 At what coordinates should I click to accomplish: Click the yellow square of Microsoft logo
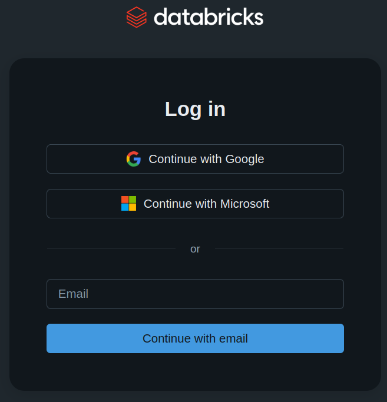[133, 207]
